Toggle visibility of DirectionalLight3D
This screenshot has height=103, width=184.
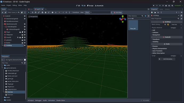pyautogui.click(x=25, y=19)
